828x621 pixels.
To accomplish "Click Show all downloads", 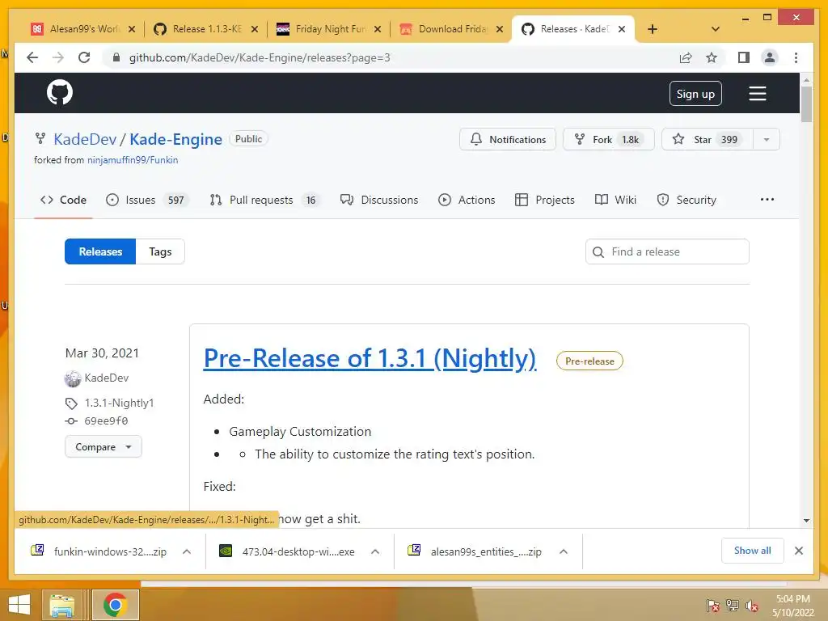I will click(752, 550).
